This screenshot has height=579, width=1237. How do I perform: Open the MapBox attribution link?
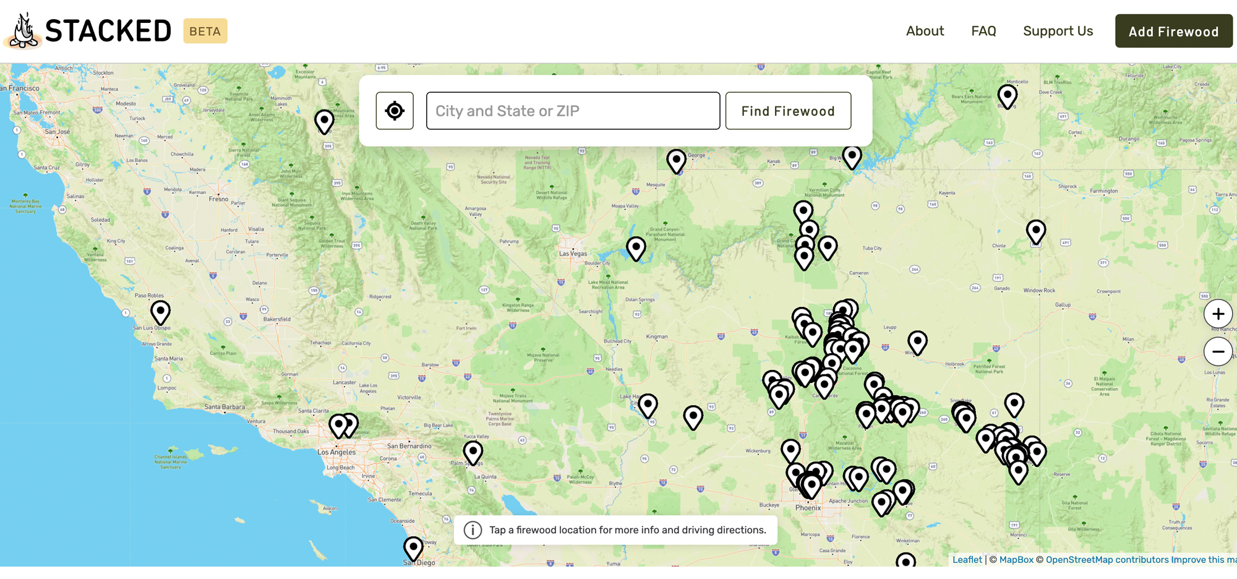coord(1016,559)
